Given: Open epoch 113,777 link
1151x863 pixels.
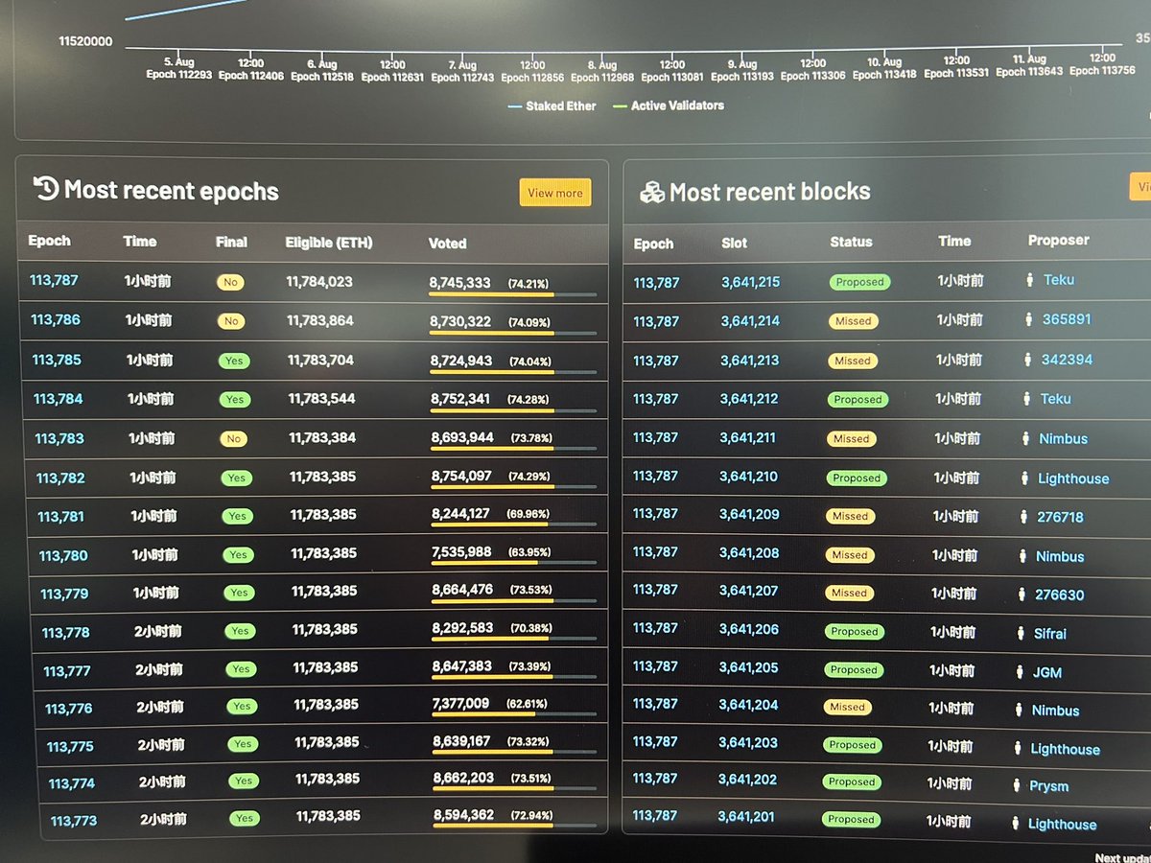Looking at the screenshot, I should click(67, 670).
